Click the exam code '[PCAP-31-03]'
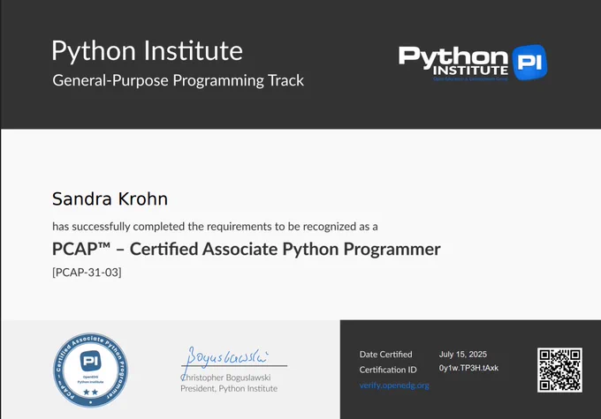The width and height of the screenshot is (601, 419). (x=87, y=272)
